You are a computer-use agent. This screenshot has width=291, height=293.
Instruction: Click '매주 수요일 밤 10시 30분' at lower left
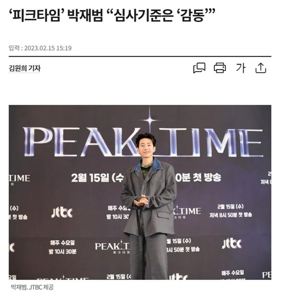[x=62, y=247]
